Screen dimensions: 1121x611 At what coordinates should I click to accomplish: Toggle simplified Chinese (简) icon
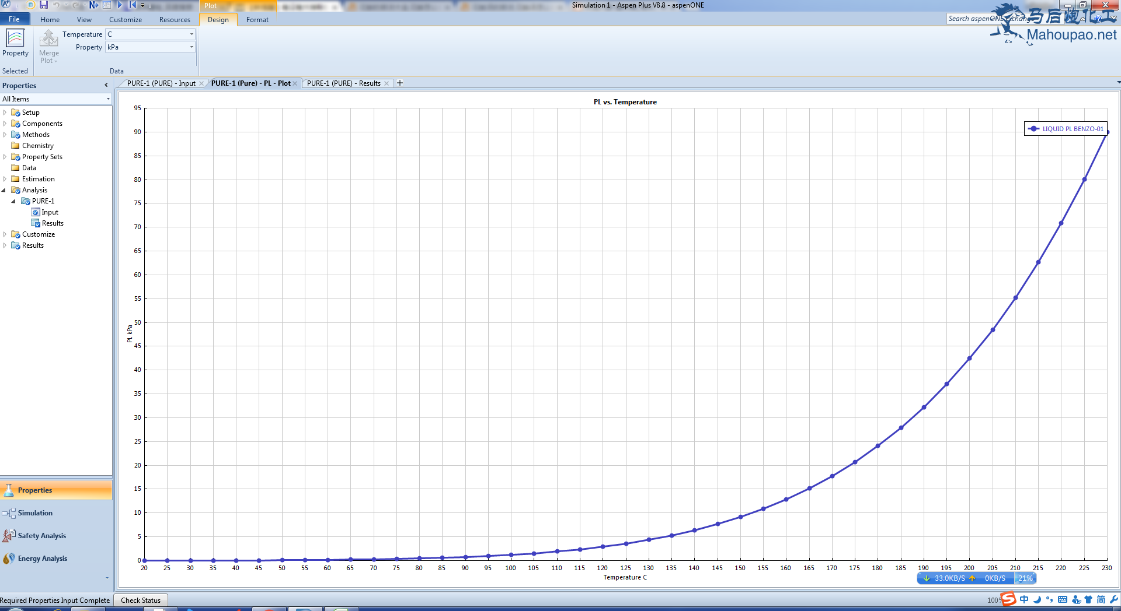click(1101, 599)
